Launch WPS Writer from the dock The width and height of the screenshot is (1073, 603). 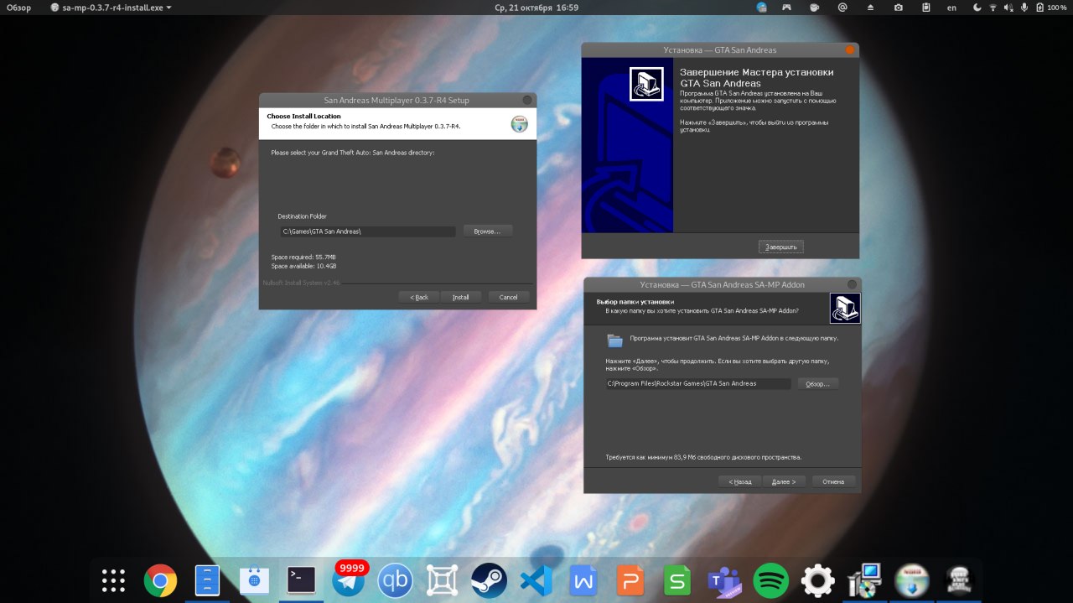(x=583, y=580)
